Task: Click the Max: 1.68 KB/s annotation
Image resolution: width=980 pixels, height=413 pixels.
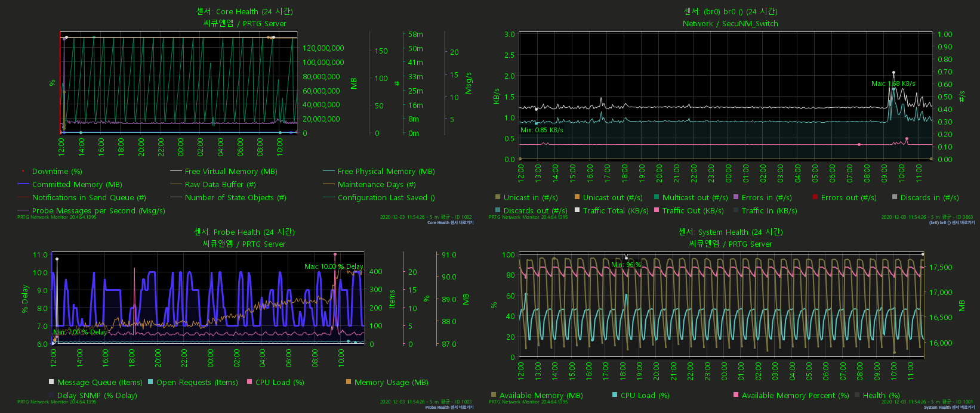Action: [x=893, y=83]
